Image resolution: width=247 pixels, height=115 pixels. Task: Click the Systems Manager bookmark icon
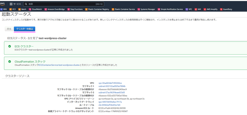tap(139, 9)
